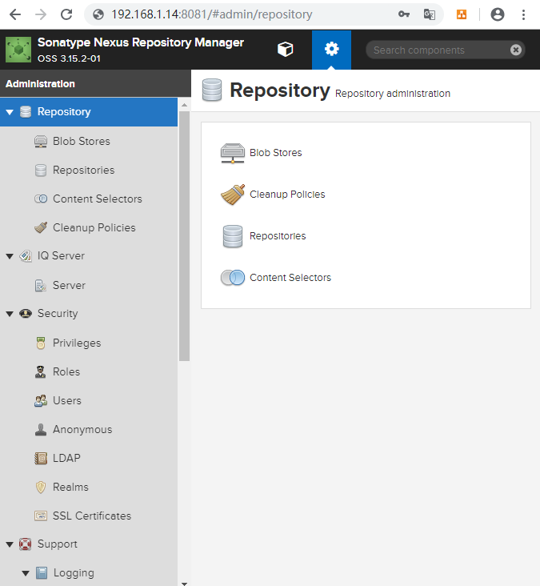This screenshot has height=586, width=540.
Task: Click the Cleanup Policies broom in main panel
Action: pyautogui.click(x=233, y=195)
